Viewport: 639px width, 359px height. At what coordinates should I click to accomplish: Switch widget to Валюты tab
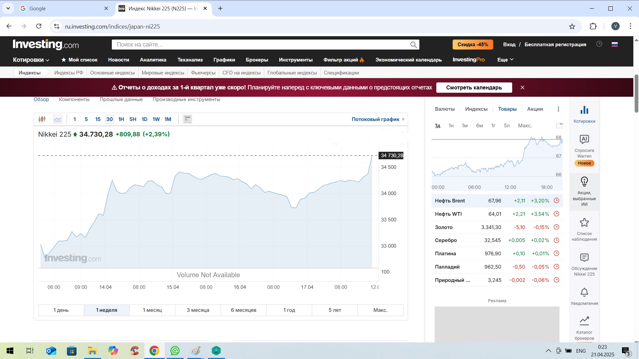click(x=445, y=109)
